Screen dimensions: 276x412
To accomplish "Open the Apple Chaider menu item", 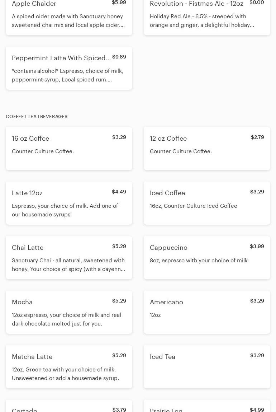I will coord(69,16).
